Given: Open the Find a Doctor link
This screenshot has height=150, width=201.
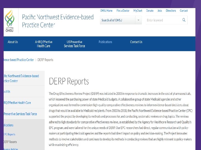Looking at the screenshot, I should point(123,11).
